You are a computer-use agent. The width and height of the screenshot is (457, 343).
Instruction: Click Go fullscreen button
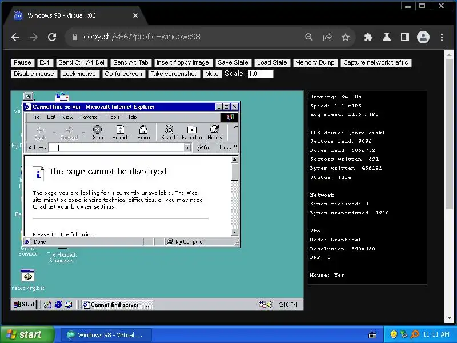123,74
